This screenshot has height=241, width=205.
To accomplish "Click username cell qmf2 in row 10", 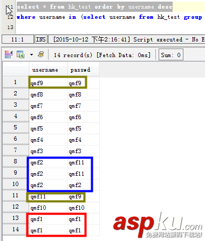I will point(48,185).
